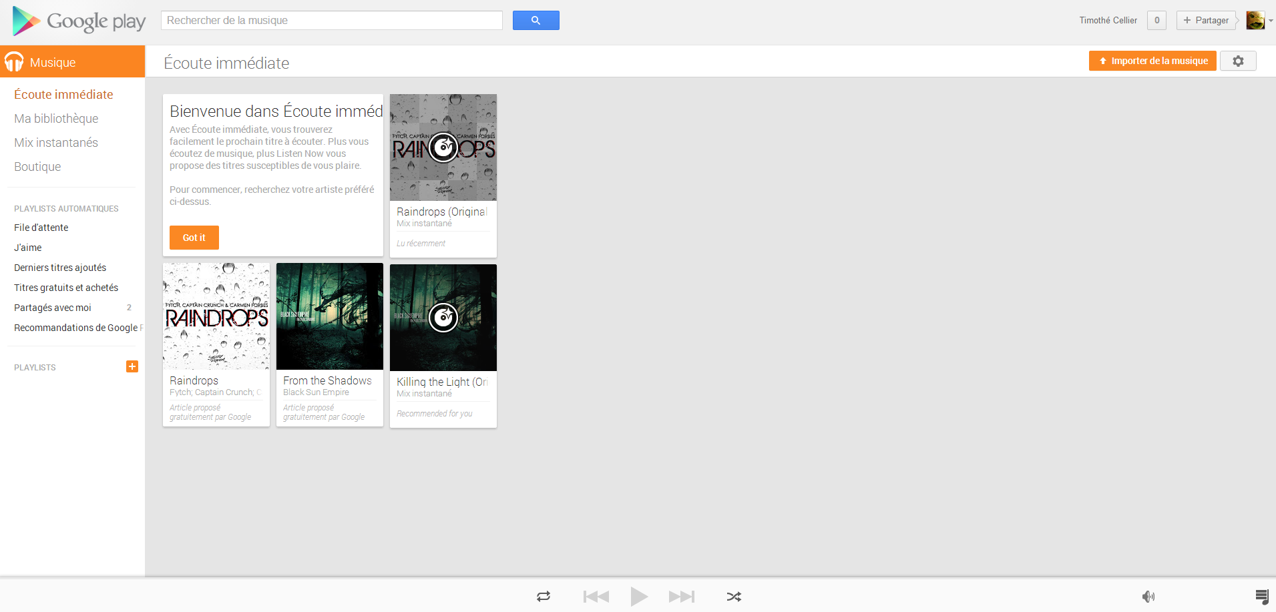Click the From the Shadows title
Screen dimensions: 1276x612
pyautogui.click(x=327, y=380)
